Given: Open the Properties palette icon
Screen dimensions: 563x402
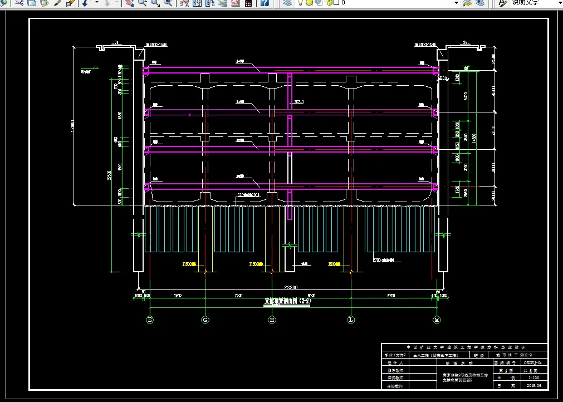Looking at the screenshot, I should (x=184, y=3).
